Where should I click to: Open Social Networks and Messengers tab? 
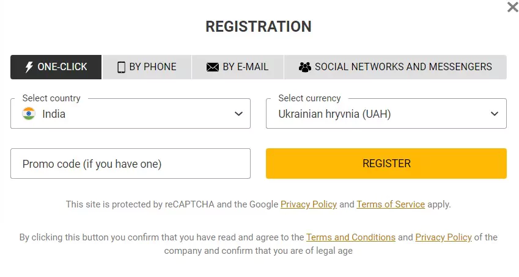(396, 67)
